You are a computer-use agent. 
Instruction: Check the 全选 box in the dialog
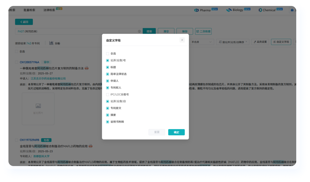[107, 54]
